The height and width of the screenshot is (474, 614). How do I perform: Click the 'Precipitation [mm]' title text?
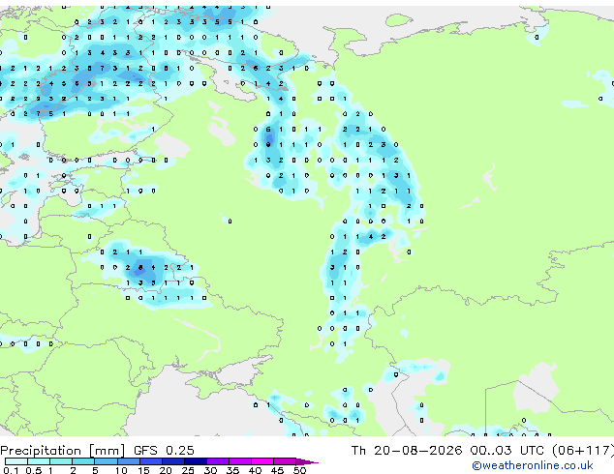(x=63, y=451)
